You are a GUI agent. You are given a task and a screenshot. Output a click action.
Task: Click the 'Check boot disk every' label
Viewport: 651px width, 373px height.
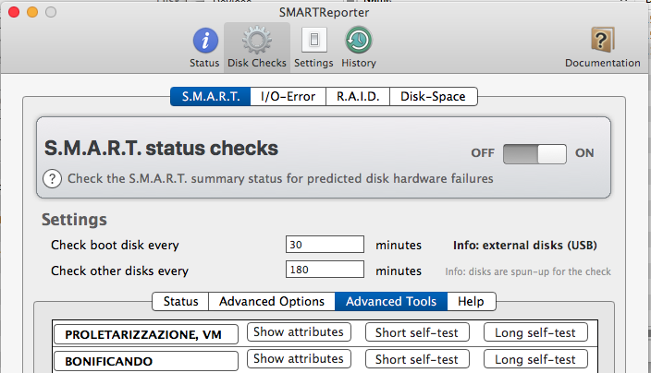[115, 246]
